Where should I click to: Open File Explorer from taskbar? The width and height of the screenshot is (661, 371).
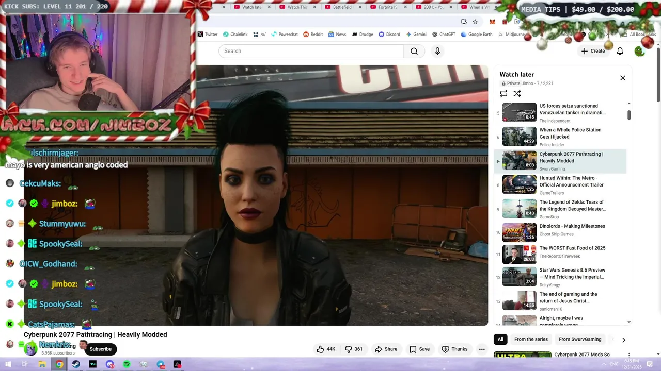click(x=42, y=364)
